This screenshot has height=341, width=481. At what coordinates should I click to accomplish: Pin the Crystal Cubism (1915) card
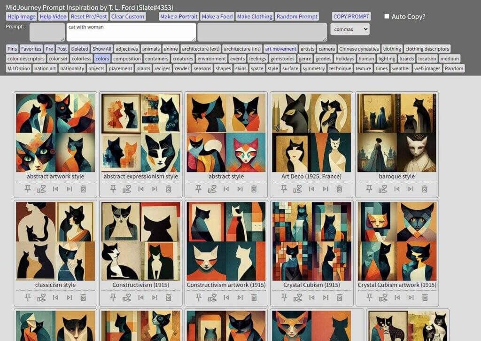click(x=284, y=297)
